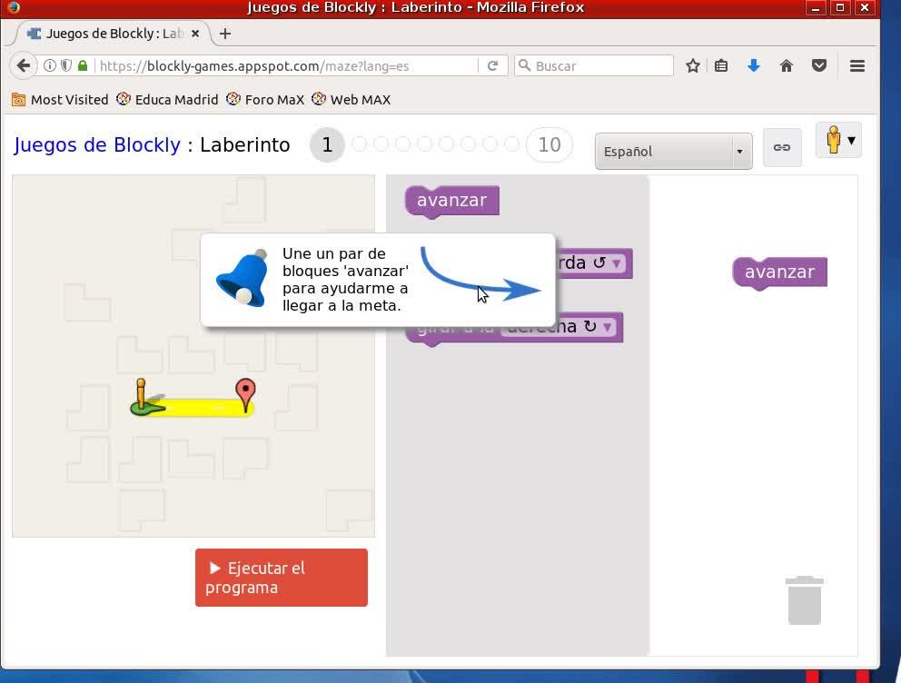Minimize the Firefox window
Image resolution: width=901 pixels, height=683 pixels.
815,8
